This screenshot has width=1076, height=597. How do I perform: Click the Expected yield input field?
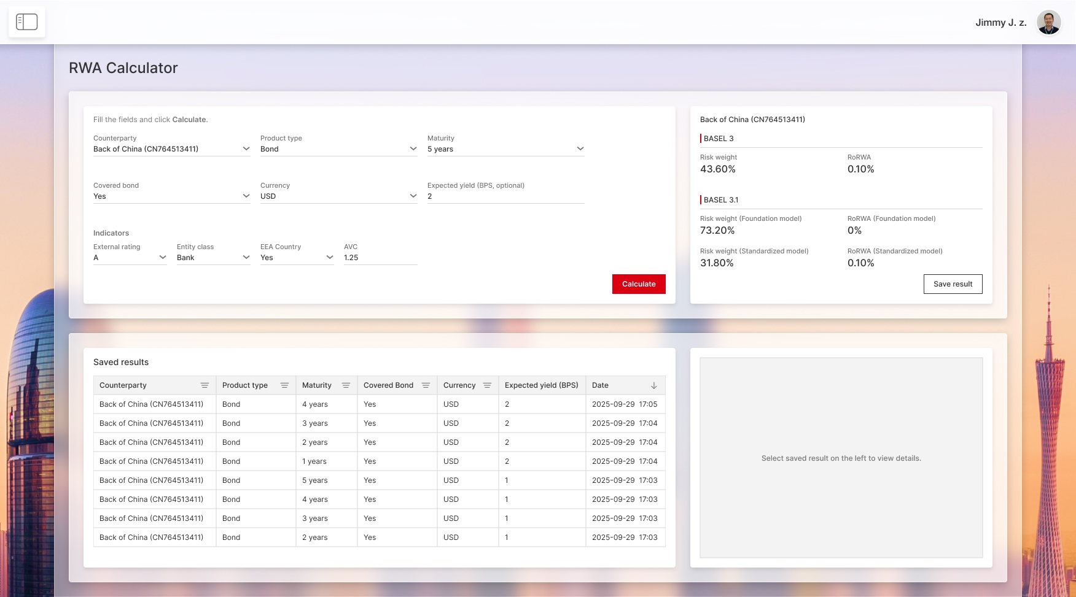(505, 196)
